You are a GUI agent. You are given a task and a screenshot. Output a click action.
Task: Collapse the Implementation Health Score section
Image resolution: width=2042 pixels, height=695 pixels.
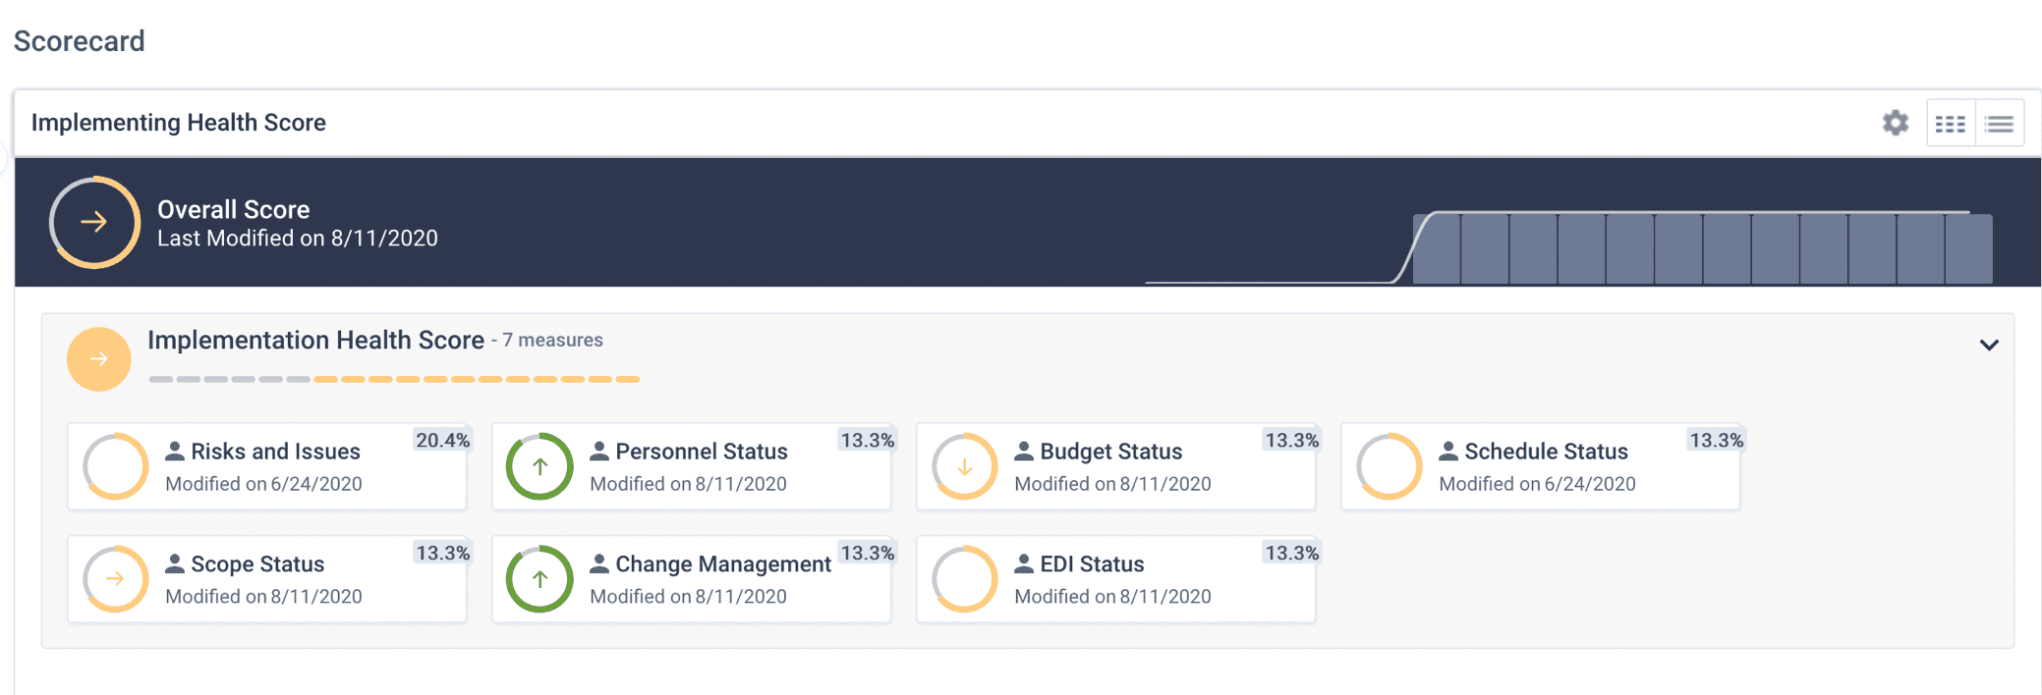[1988, 345]
